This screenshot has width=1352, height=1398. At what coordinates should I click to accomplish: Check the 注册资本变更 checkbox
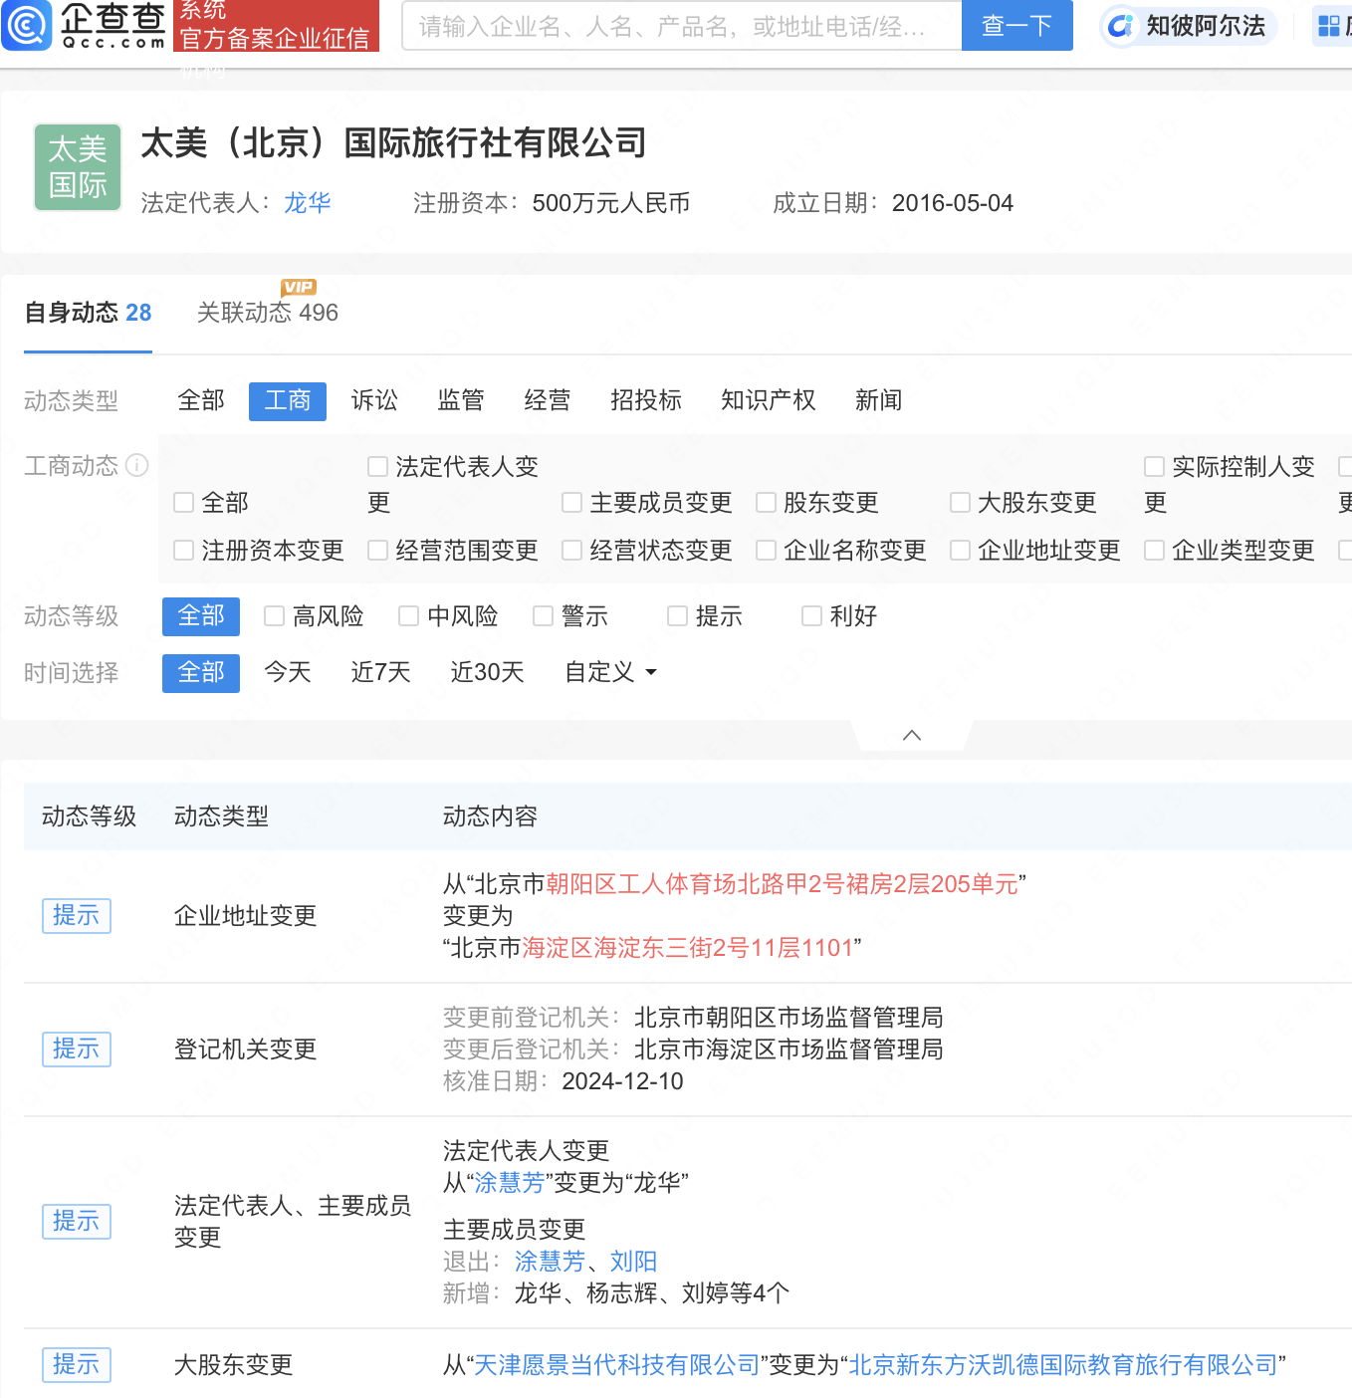tap(183, 551)
